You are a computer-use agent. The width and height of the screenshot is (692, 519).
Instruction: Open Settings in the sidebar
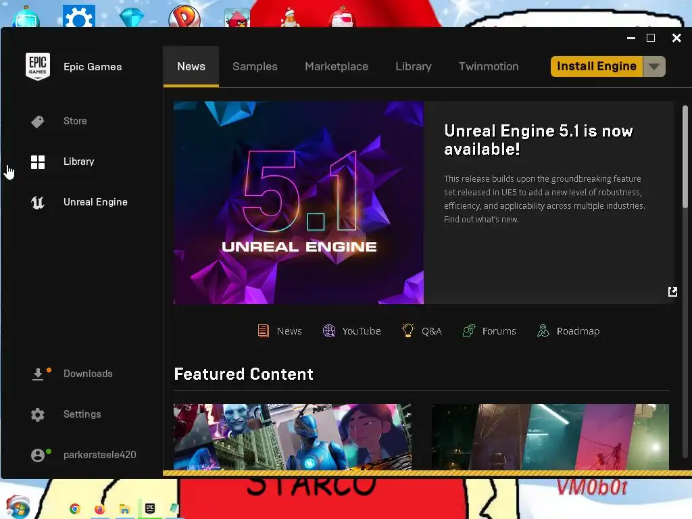(82, 414)
